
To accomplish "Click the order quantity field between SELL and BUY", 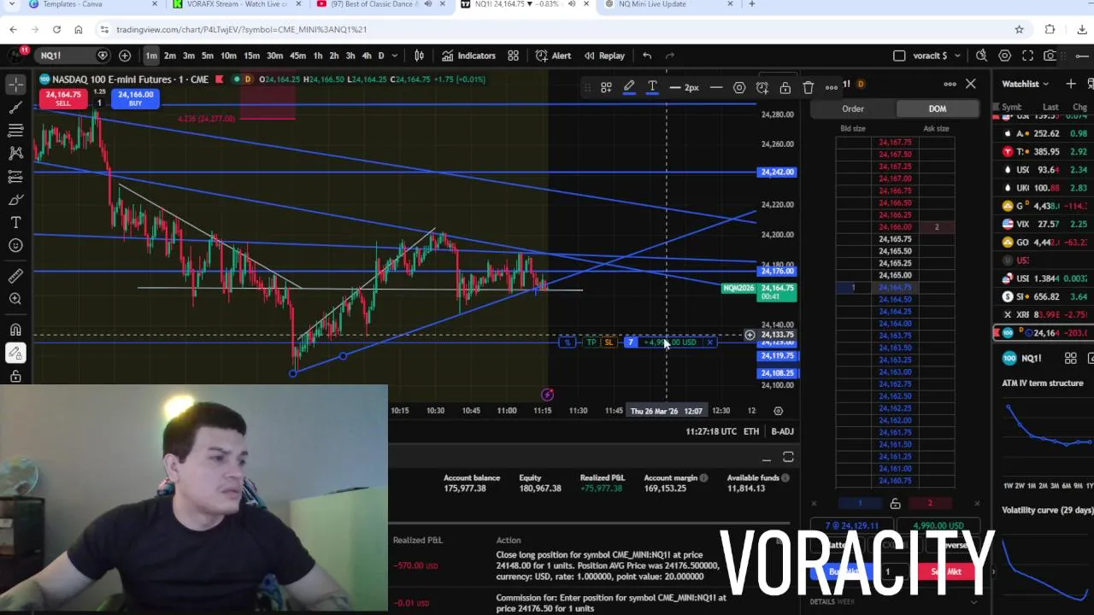I will pyautogui.click(x=99, y=103).
